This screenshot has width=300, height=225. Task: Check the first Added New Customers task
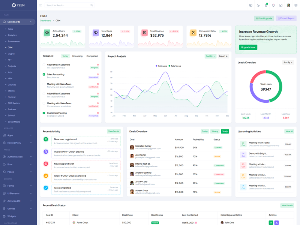[x=44, y=65]
